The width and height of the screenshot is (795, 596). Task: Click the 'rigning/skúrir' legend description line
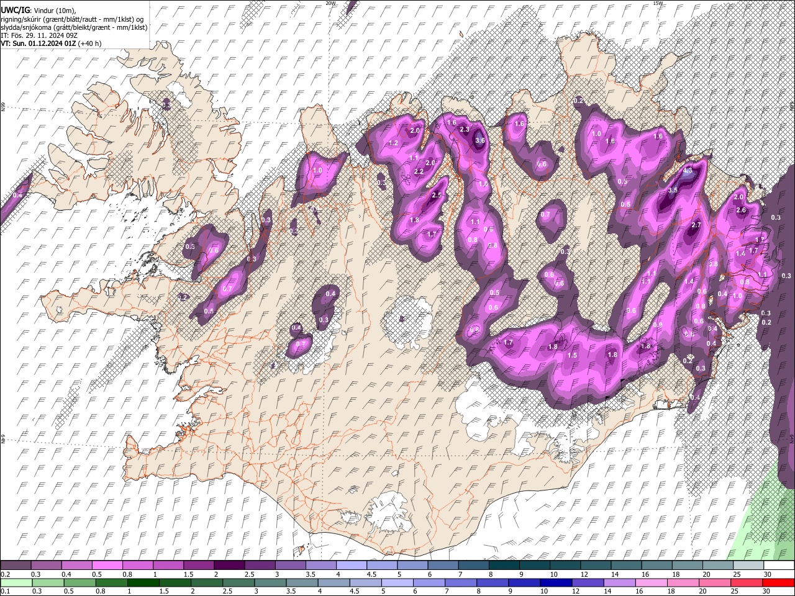pos(73,19)
